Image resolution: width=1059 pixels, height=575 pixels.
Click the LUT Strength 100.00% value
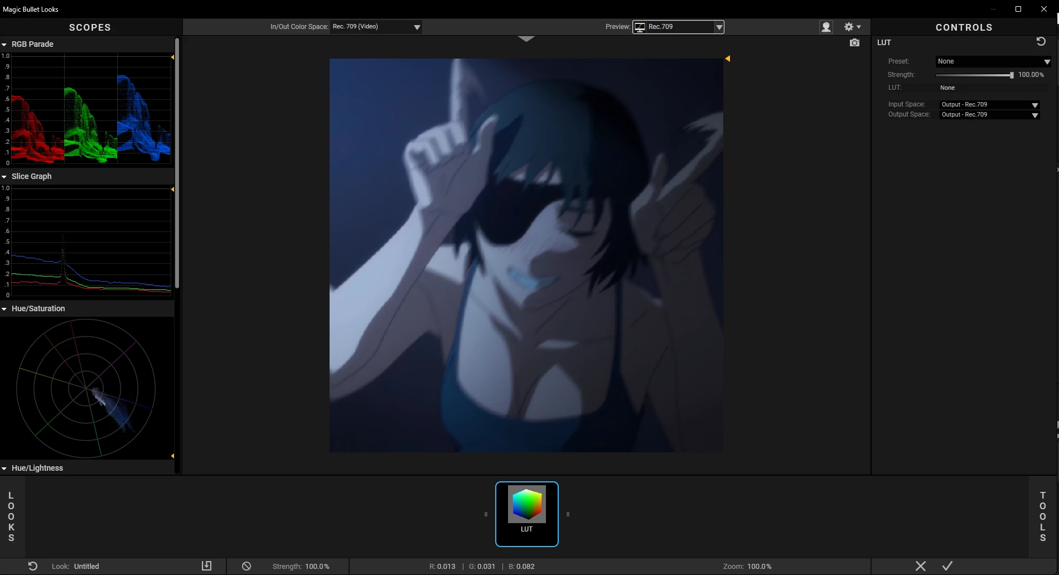pyautogui.click(x=1031, y=75)
